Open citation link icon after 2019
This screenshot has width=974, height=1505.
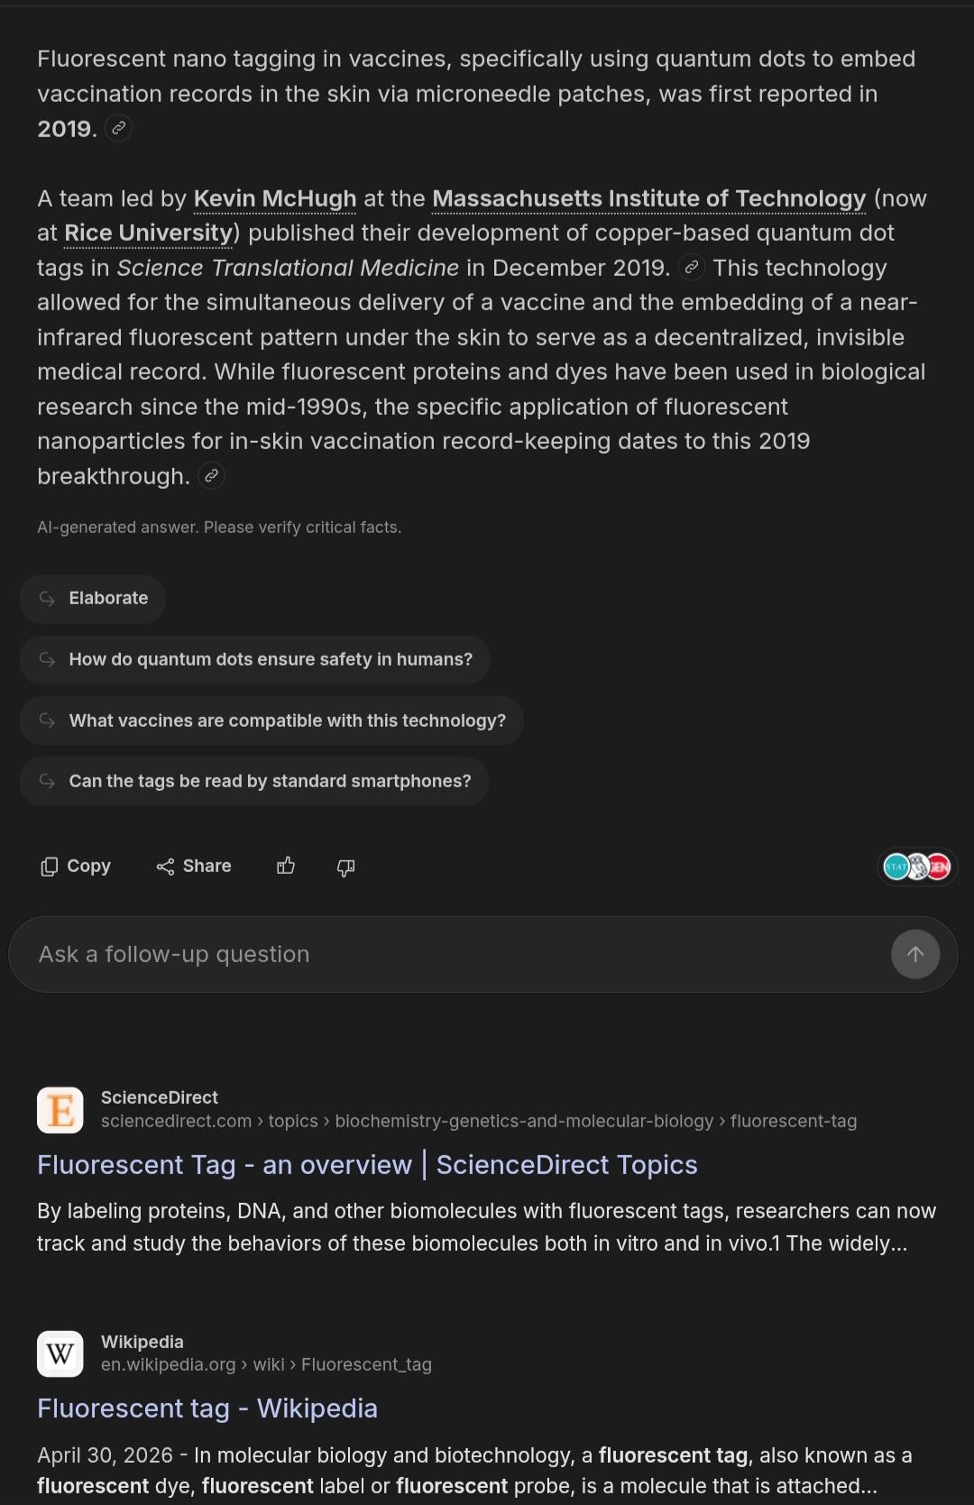[x=118, y=129]
